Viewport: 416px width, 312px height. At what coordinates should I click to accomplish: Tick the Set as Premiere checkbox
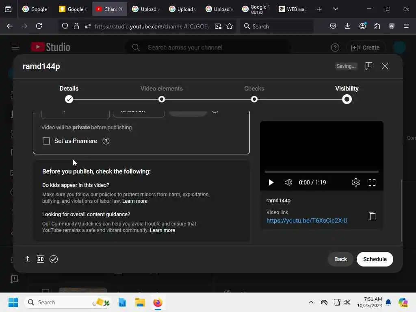pos(46,141)
